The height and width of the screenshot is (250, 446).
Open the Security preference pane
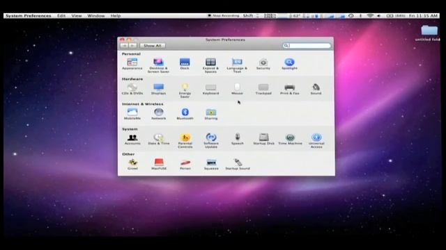pyautogui.click(x=263, y=64)
